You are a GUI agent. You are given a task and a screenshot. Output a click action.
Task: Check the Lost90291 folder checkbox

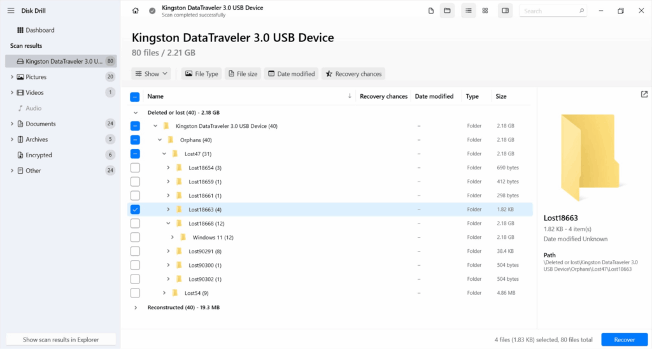[x=135, y=252]
